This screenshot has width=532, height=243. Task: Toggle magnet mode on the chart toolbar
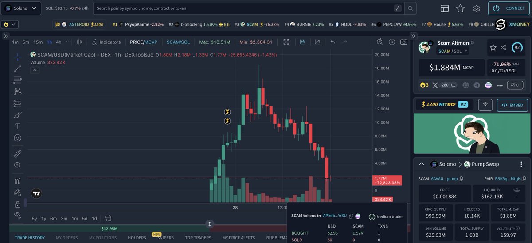pos(18,181)
